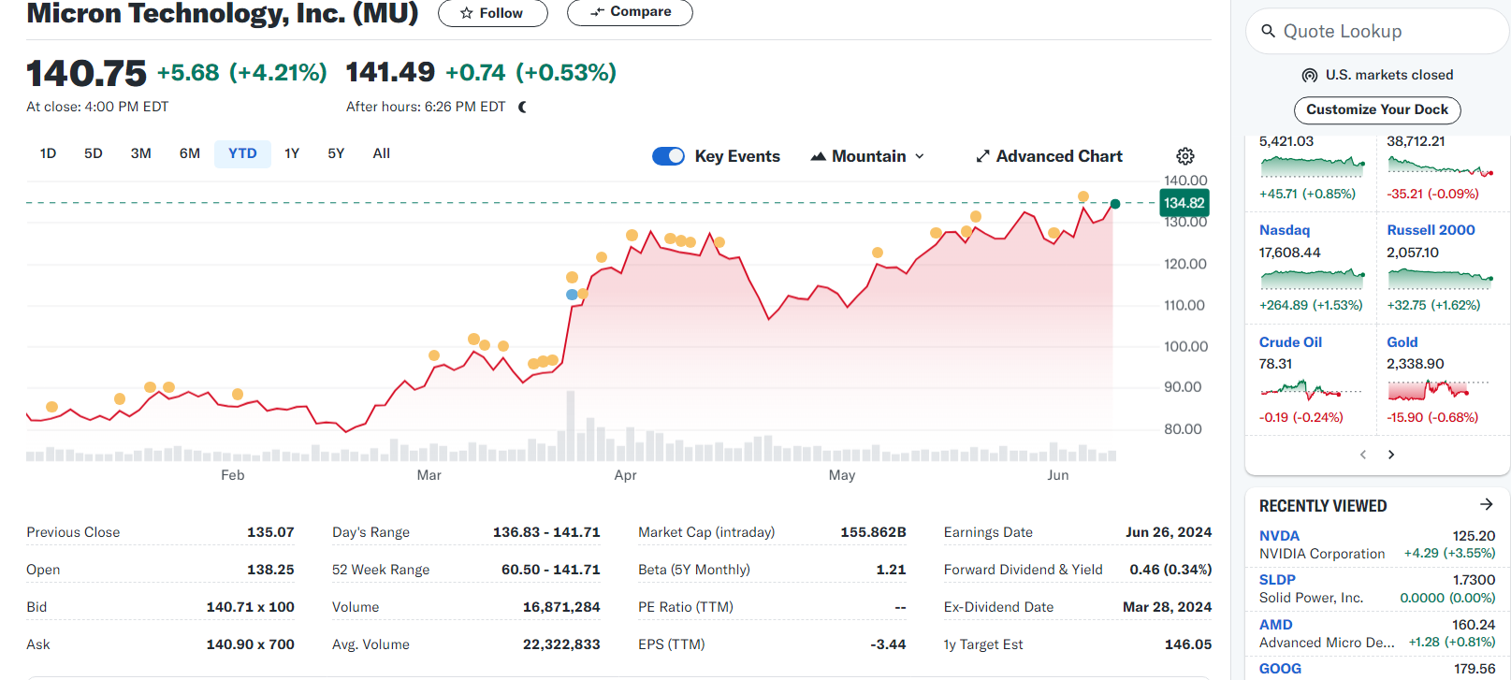Select the 5D range tab

(x=94, y=153)
